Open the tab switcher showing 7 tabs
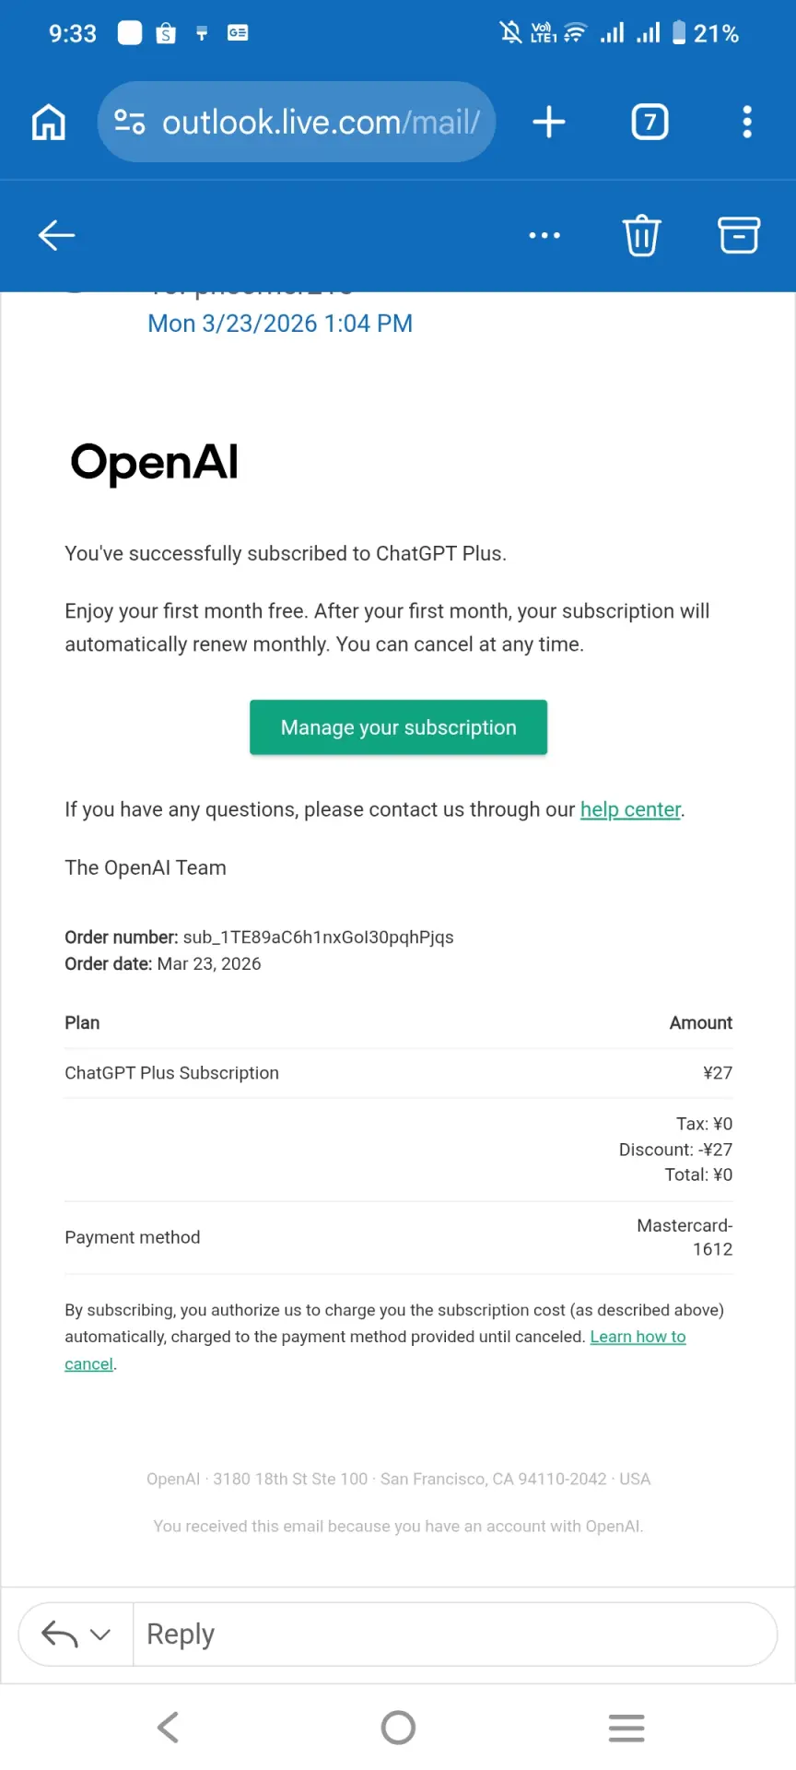Viewport: 796px width, 1770px height. 650,122
